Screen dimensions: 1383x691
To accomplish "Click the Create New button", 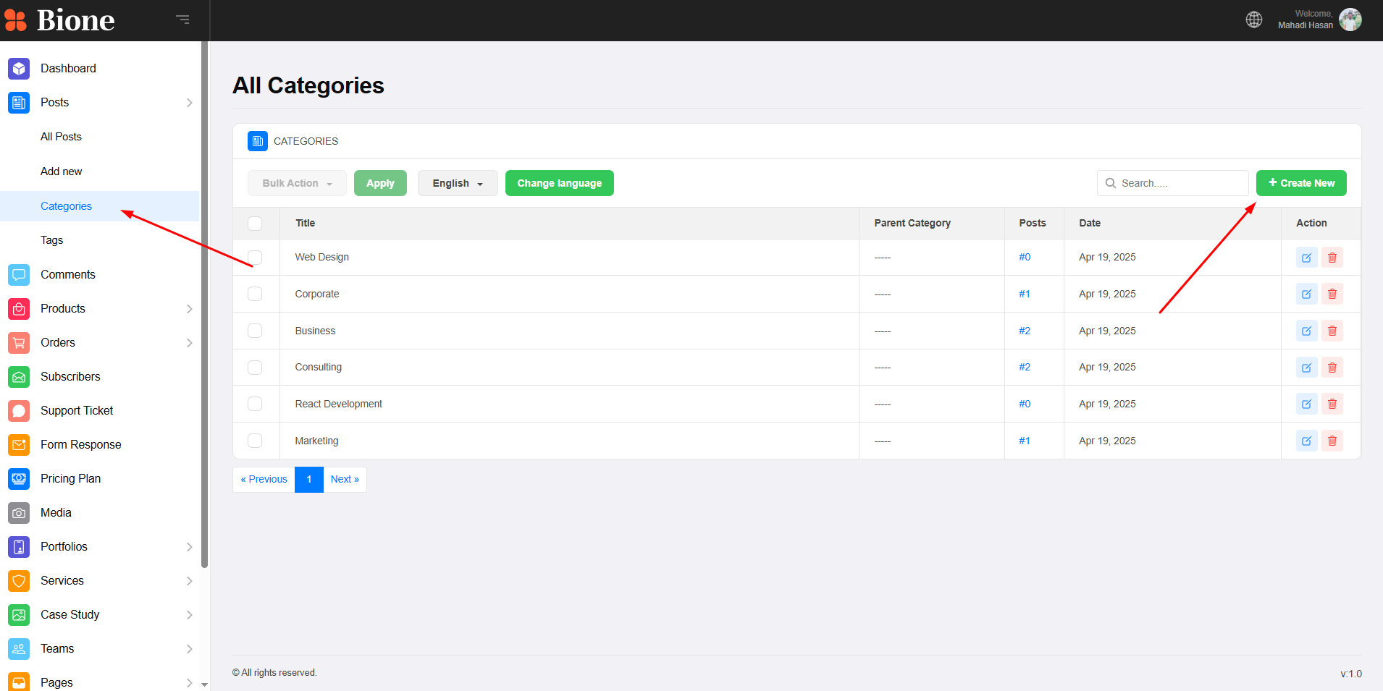I will [x=1301, y=183].
